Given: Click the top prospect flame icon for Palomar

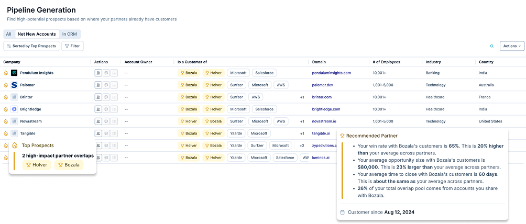Looking at the screenshot, I should (6, 85).
